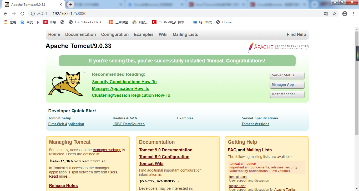
Task: Click the browser forward arrow
Action: pos(14,14)
